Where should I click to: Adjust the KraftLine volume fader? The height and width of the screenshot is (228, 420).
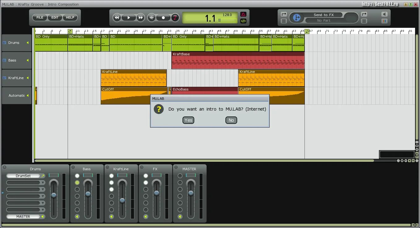(x=122, y=201)
